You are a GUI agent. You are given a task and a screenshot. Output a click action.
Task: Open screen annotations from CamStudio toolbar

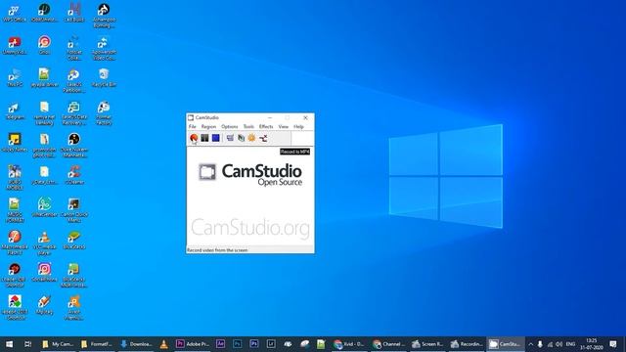[x=241, y=138]
